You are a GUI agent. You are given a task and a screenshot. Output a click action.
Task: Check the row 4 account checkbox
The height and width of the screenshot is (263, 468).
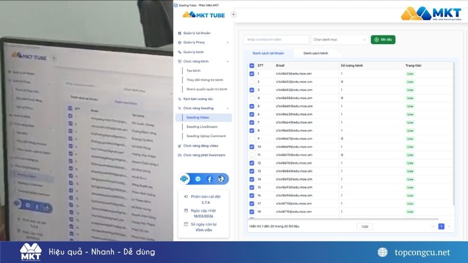252,98
